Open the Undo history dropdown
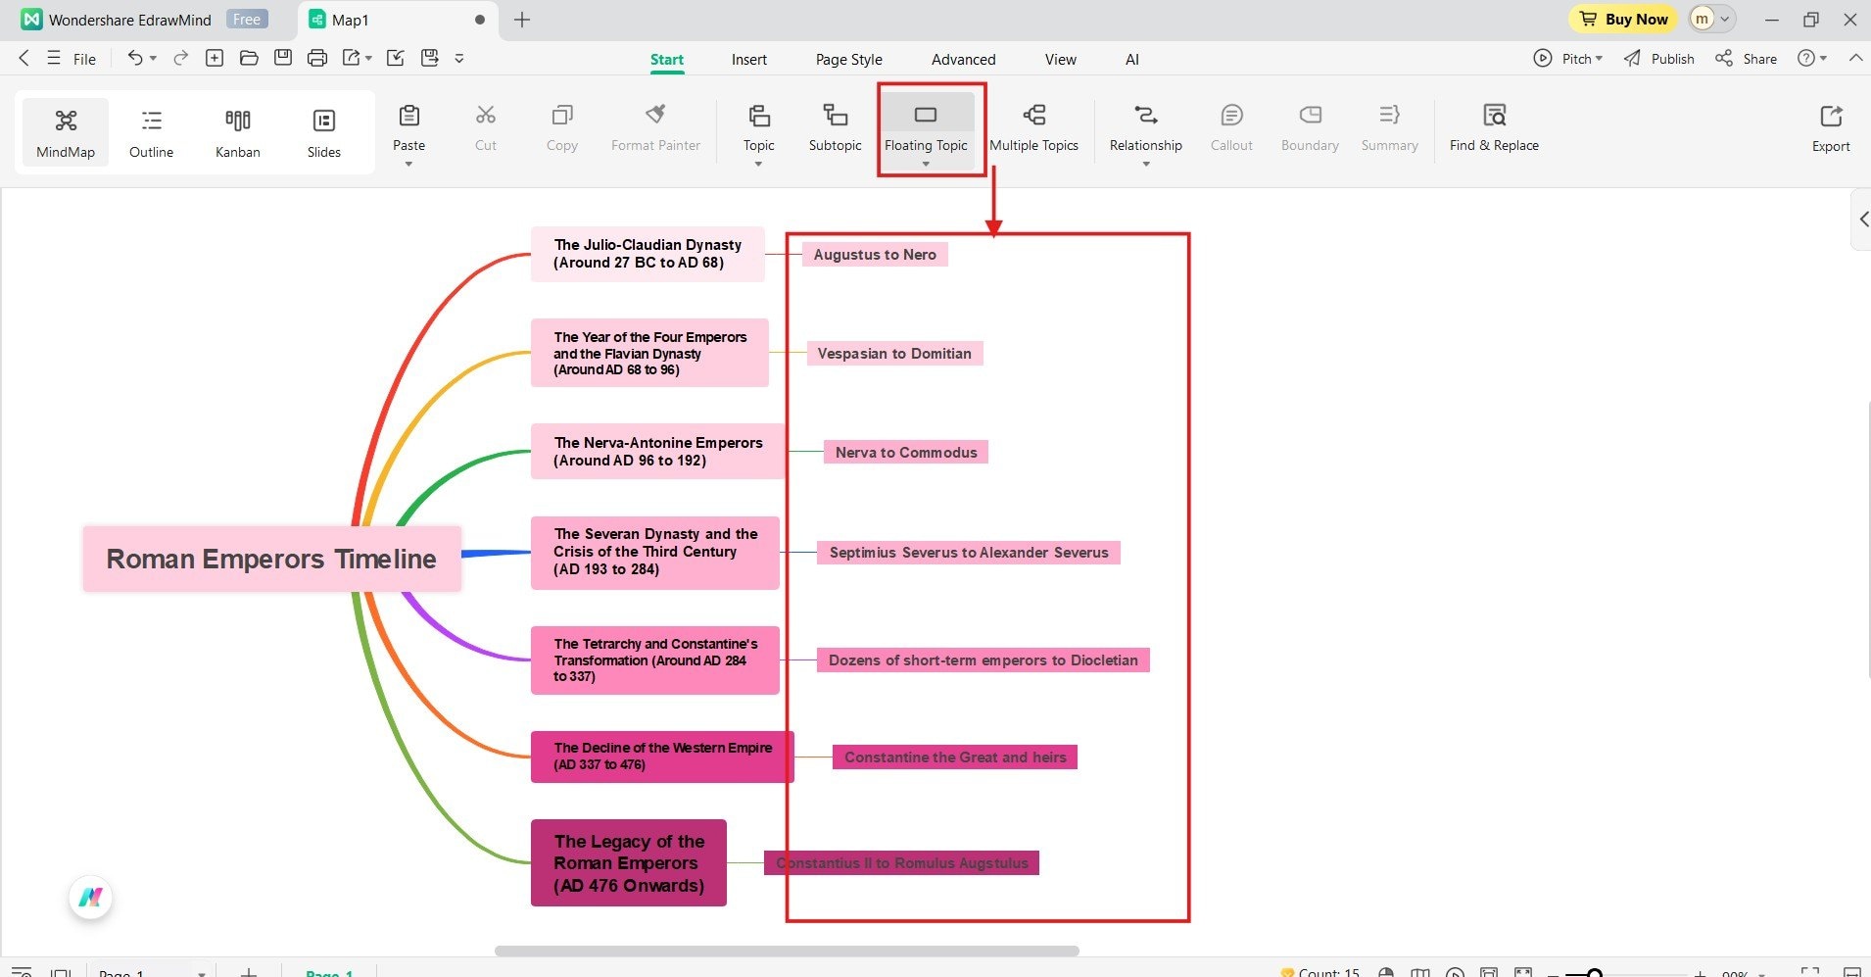Screen dimensions: 1871x977 [x=153, y=59]
